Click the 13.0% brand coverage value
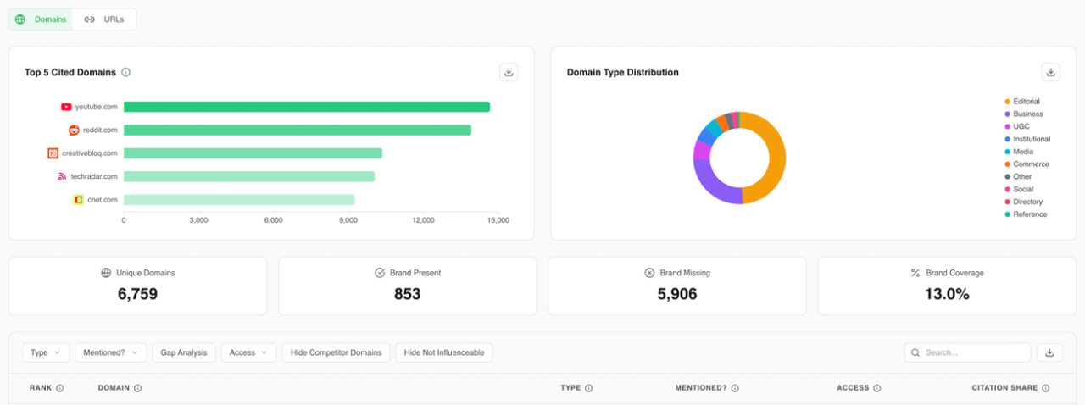Viewport: 1085px width, 405px height. pos(947,294)
